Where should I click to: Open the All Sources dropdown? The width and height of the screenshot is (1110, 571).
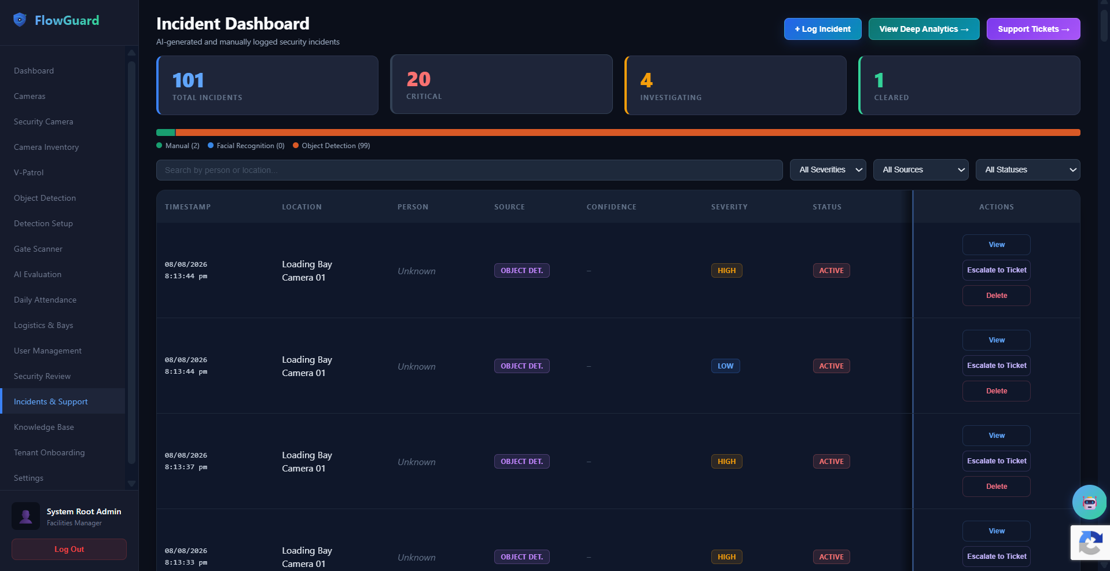pos(921,170)
